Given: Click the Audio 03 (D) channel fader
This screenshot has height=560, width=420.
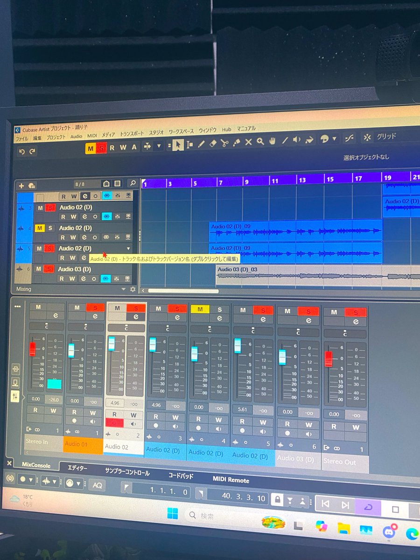Looking at the screenshot, I should point(282,357).
